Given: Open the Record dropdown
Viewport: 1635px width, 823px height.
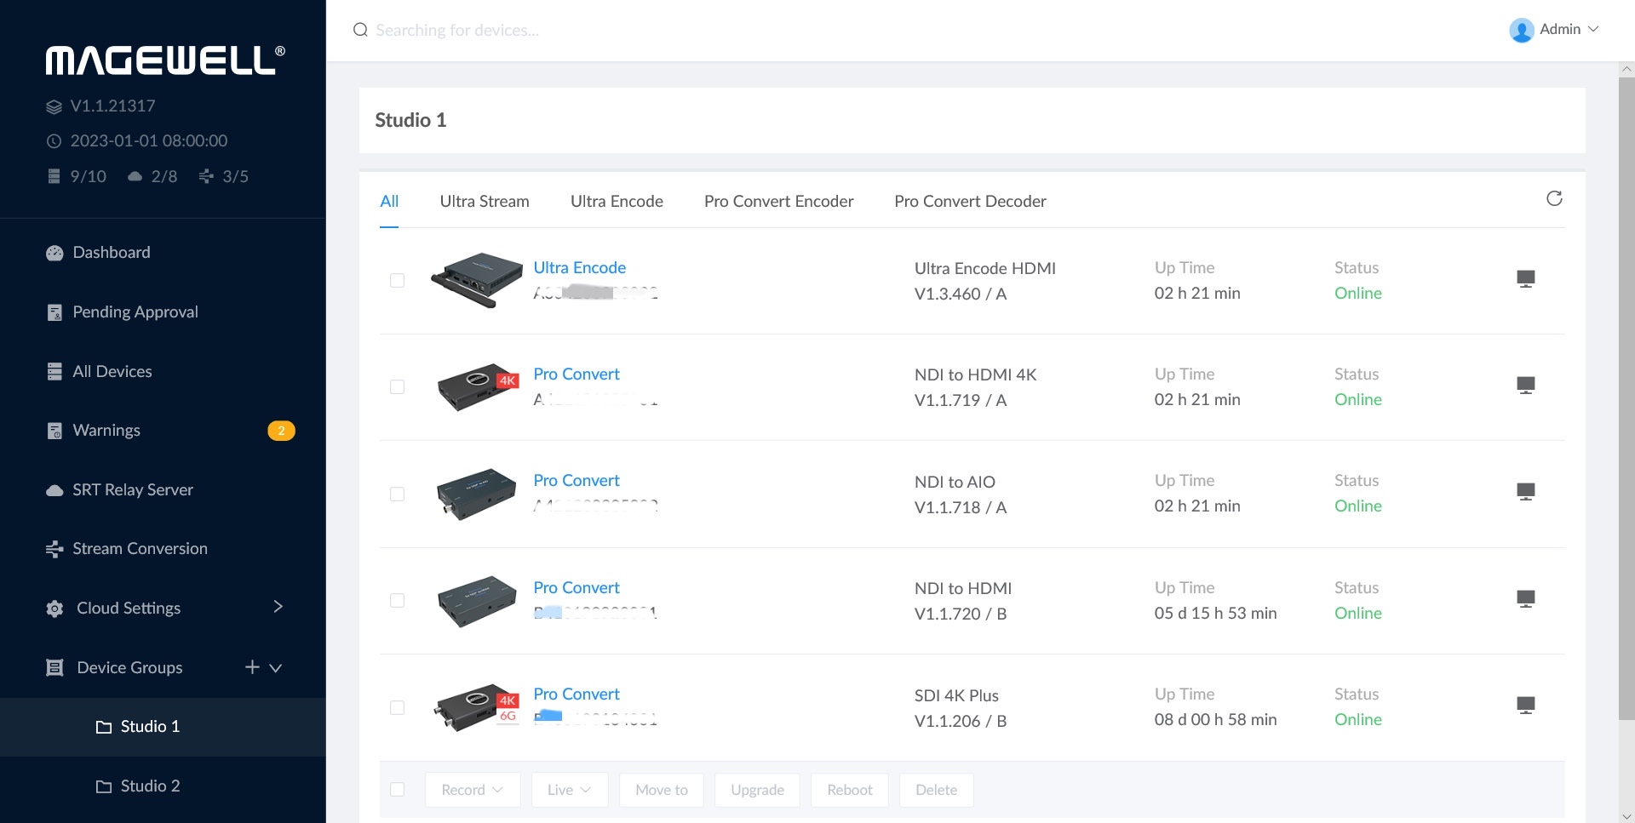Looking at the screenshot, I should pos(472,790).
